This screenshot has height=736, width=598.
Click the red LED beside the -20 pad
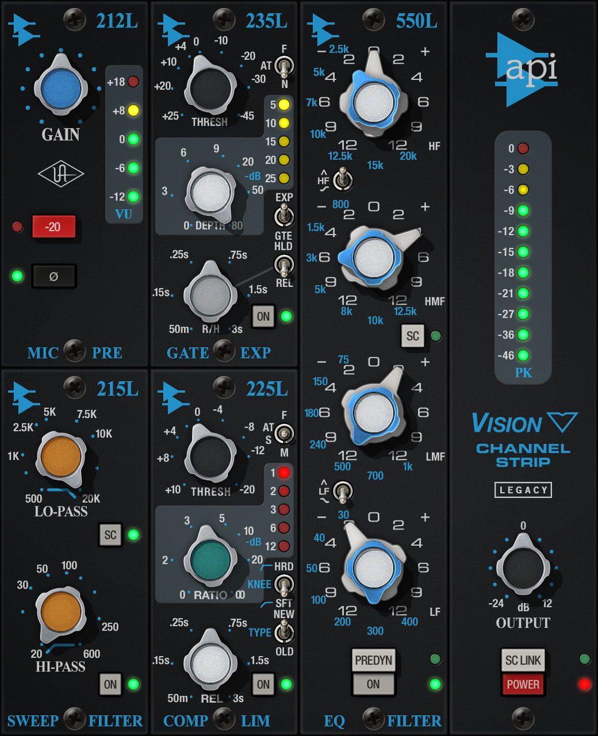18,227
